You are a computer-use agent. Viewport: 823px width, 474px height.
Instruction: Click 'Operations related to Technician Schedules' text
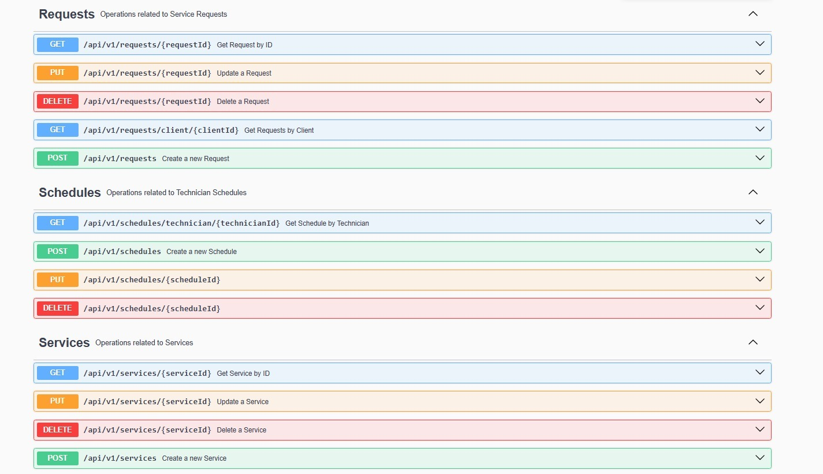[x=176, y=193]
